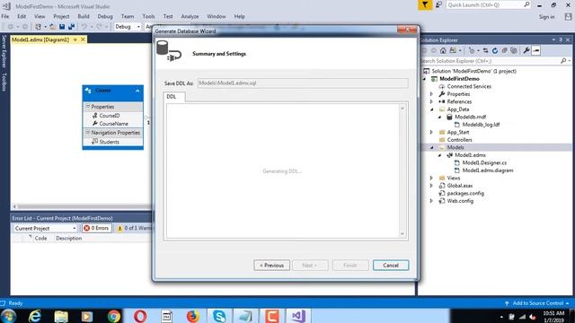Click the Pending Changes Filter icon

pos(472,50)
